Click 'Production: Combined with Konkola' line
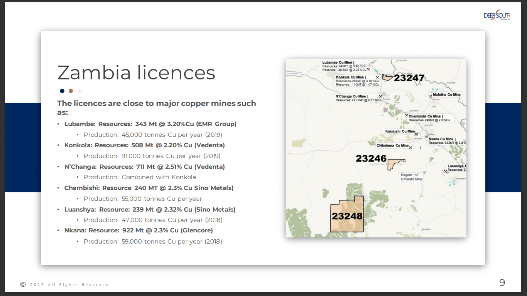This screenshot has width=527, height=296. pyautogui.click(x=140, y=177)
